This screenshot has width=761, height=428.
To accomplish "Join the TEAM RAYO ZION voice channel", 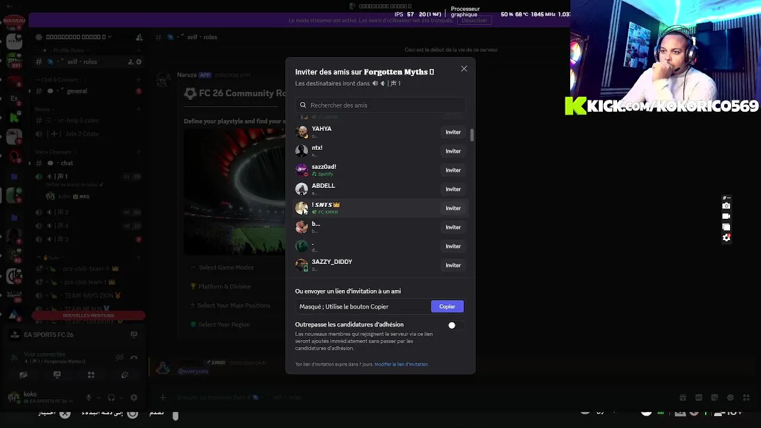I will coord(88,295).
